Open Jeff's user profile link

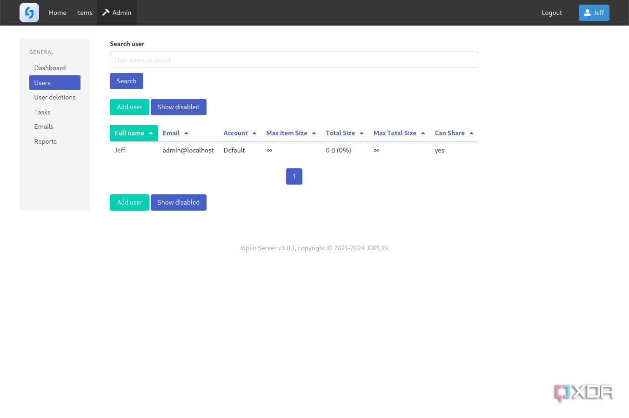pos(120,150)
